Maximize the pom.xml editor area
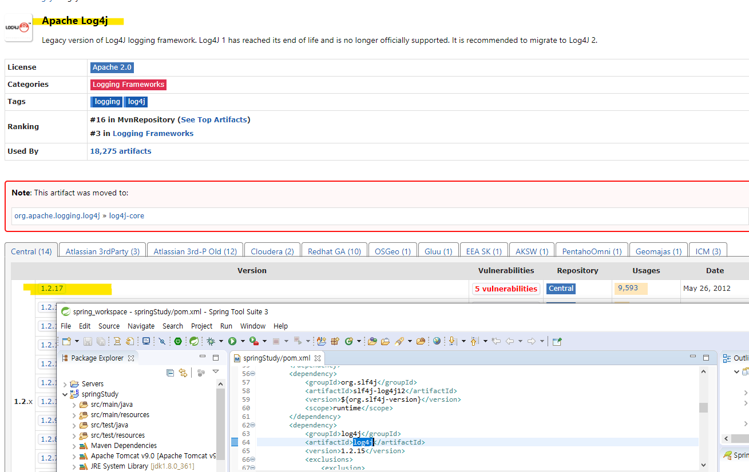749x472 pixels. [x=706, y=357]
